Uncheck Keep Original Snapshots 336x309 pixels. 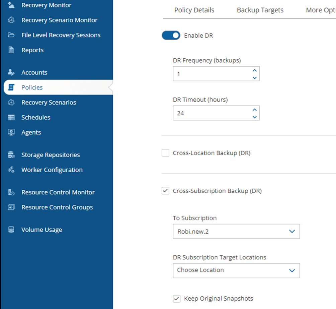pos(176,298)
